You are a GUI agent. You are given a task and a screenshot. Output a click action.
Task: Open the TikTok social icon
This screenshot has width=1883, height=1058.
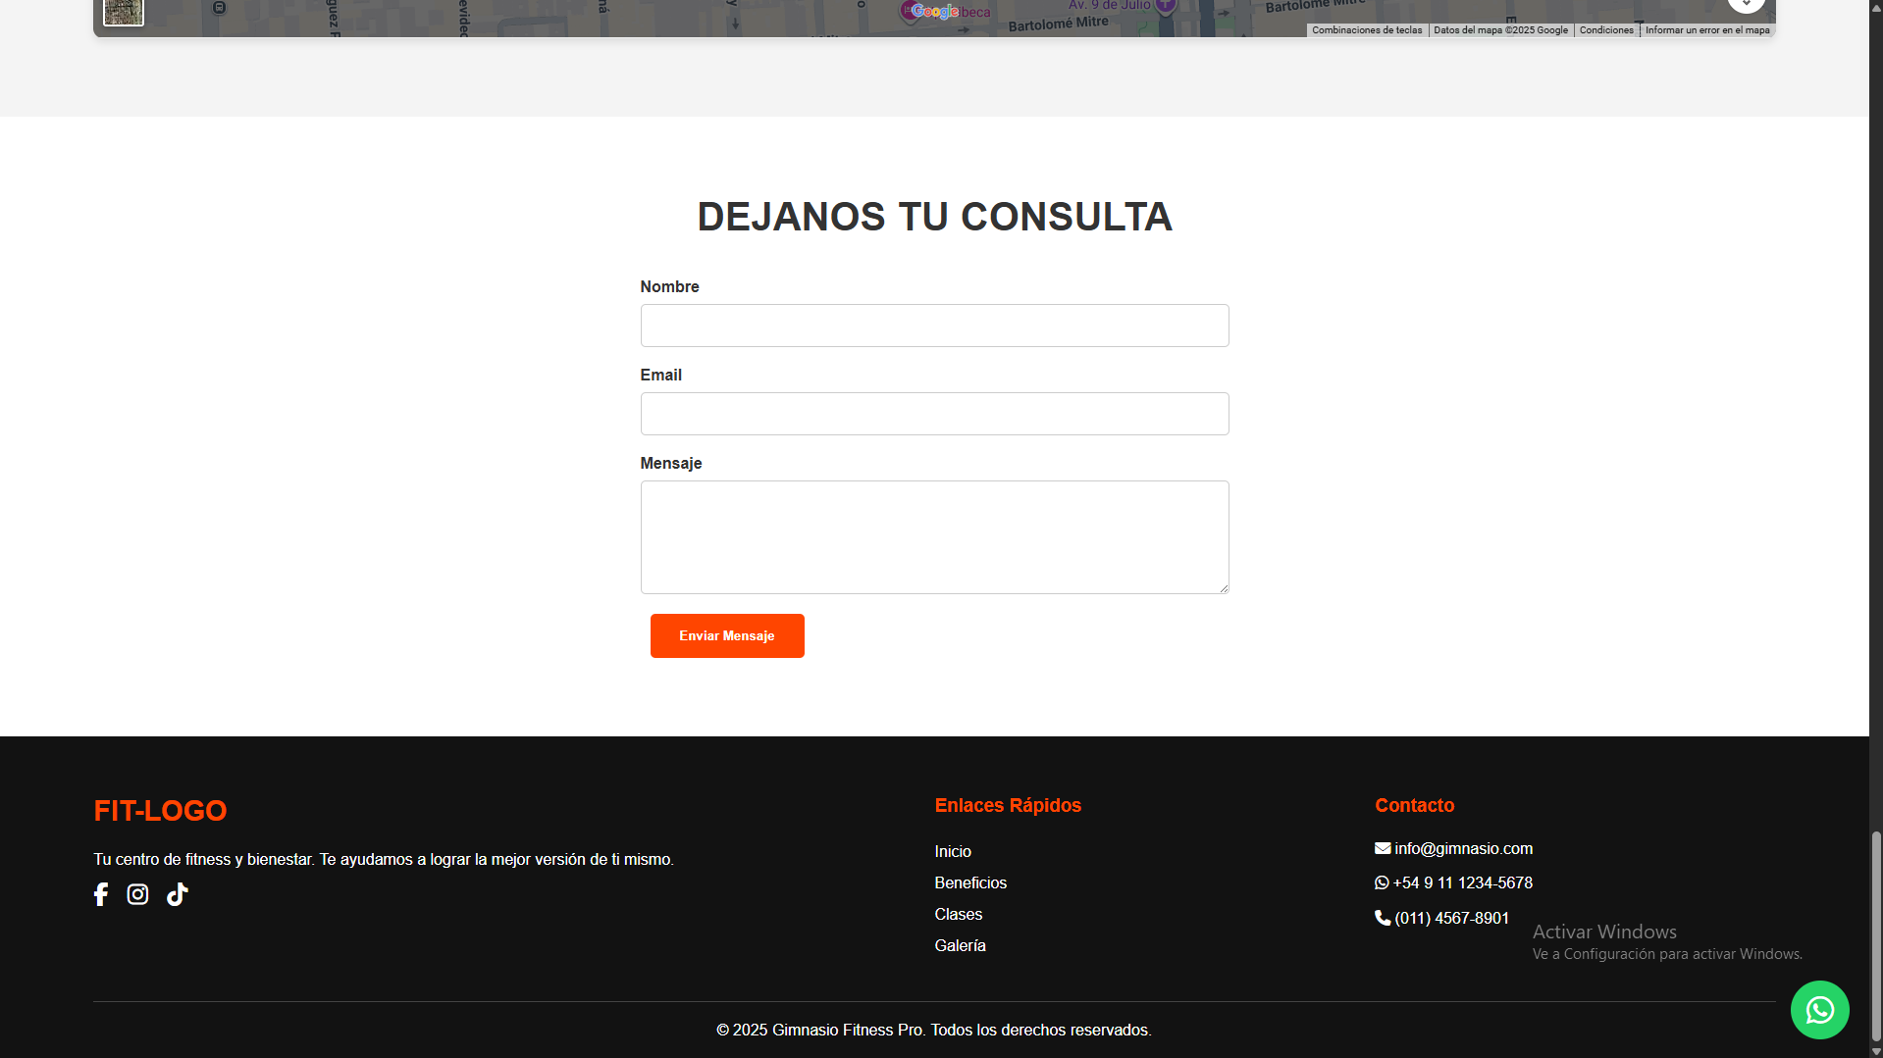(x=178, y=894)
